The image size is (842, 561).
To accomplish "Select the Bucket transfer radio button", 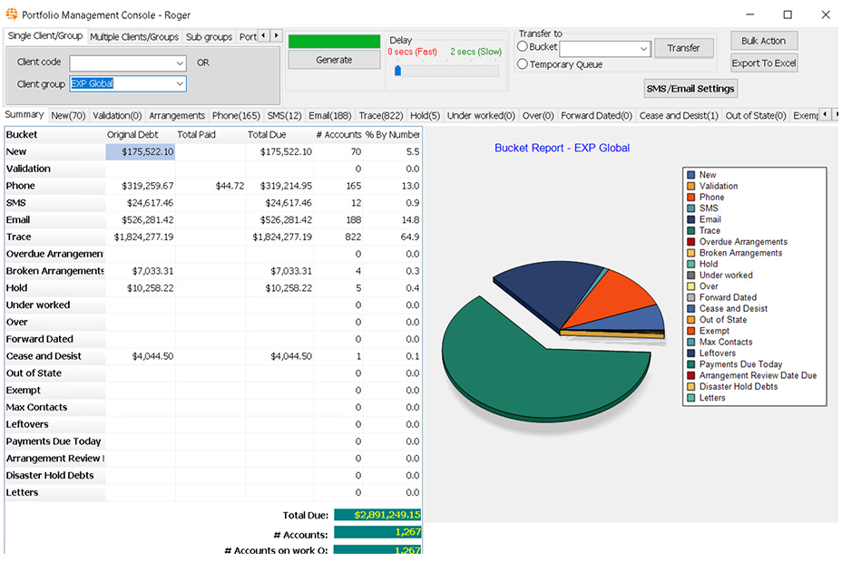I will [524, 46].
